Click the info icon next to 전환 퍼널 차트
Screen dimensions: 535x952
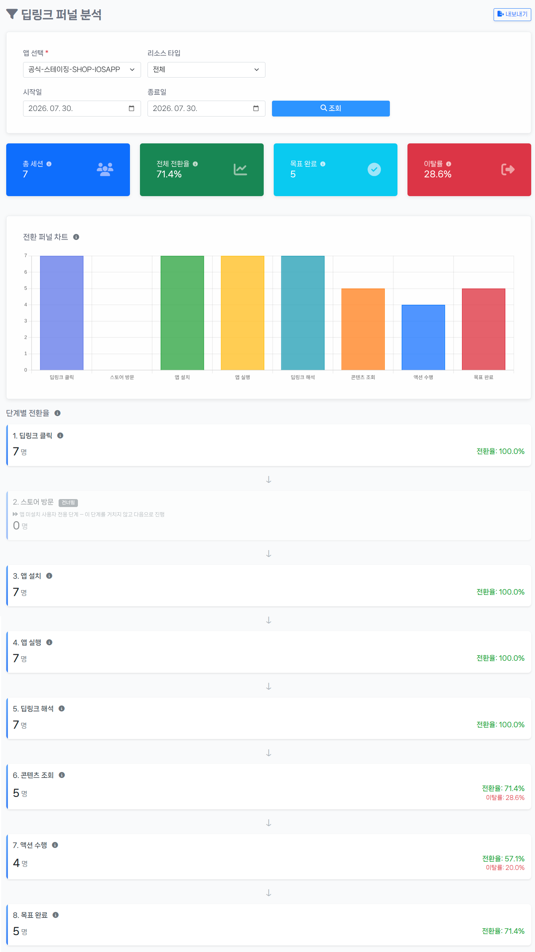coord(76,237)
